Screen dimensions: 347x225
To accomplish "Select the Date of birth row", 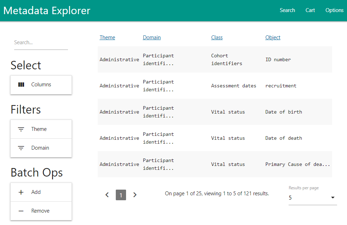I will pyautogui.click(x=215, y=112).
